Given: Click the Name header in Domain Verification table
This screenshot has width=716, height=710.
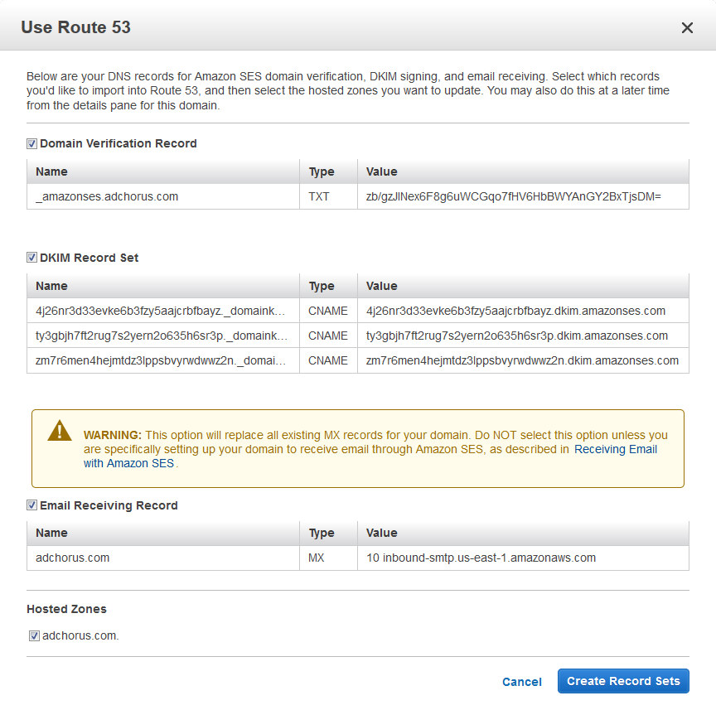Looking at the screenshot, I should (x=52, y=171).
